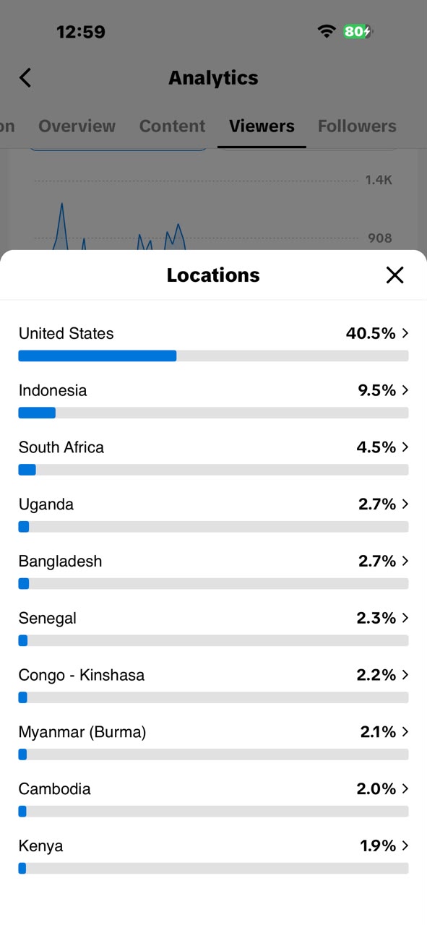Open Uganda breakdown chevron
This screenshot has height=925, width=427.
pyautogui.click(x=405, y=504)
